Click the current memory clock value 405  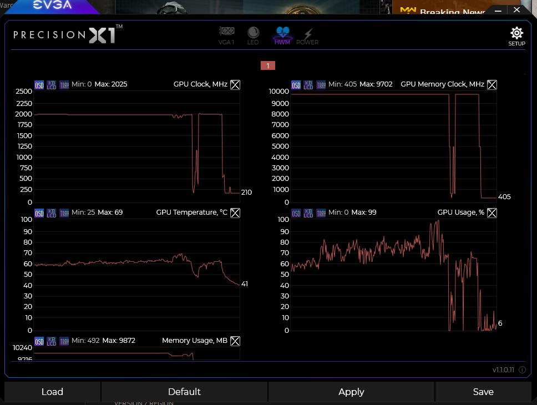(504, 197)
